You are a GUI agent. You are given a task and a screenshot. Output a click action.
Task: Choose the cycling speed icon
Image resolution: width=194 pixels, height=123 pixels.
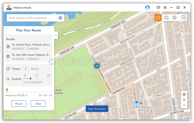point(37,75)
